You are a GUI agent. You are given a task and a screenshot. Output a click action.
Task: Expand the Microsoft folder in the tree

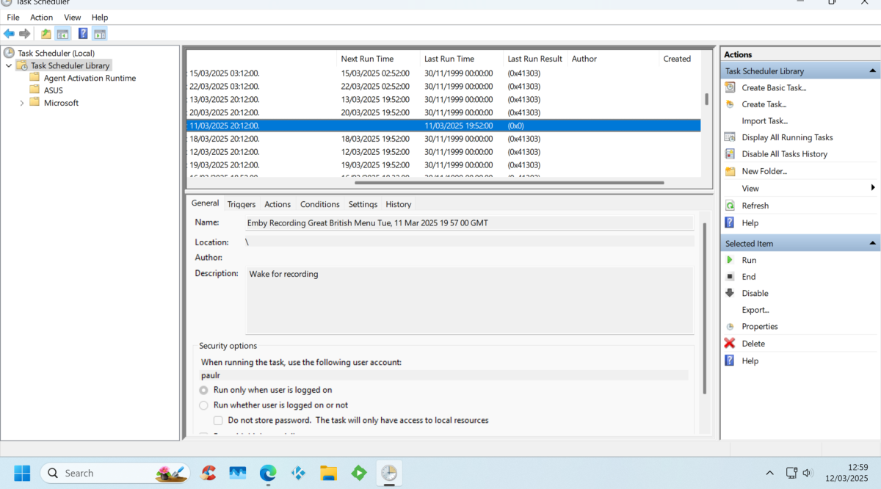(21, 103)
